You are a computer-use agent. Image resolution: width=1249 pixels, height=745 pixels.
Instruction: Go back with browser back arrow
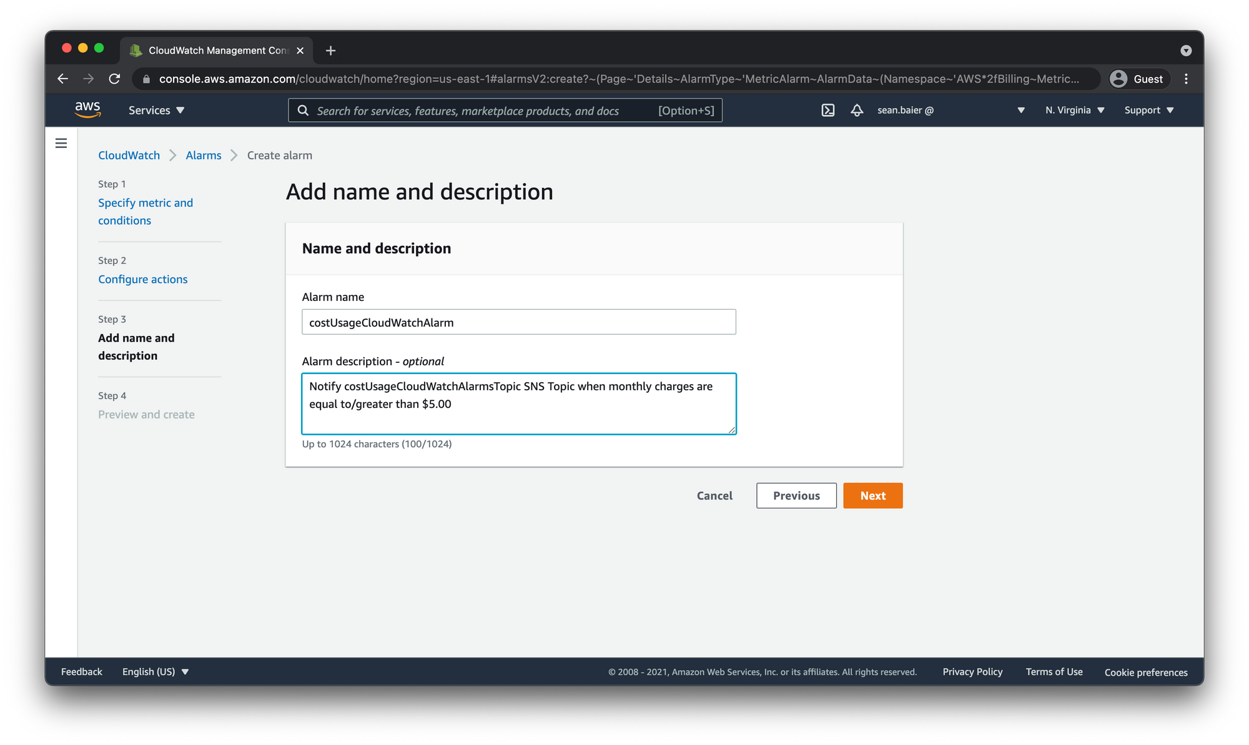(x=62, y=79)
